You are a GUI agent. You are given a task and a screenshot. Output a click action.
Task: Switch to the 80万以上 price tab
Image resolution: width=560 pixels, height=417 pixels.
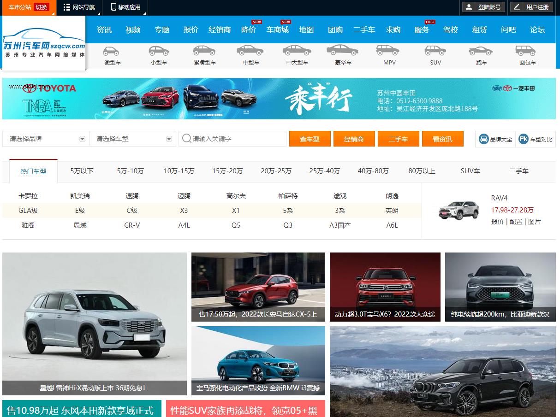click(422, 171)
